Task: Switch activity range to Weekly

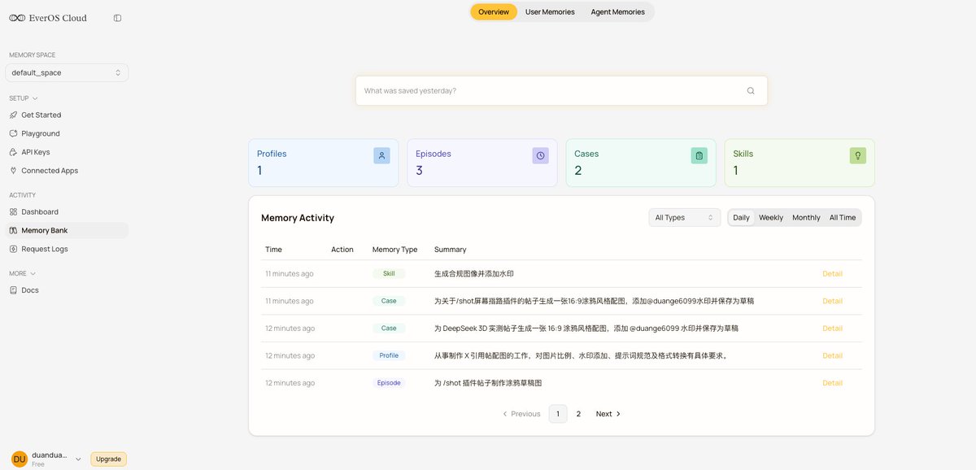Action: click(771, 218)
